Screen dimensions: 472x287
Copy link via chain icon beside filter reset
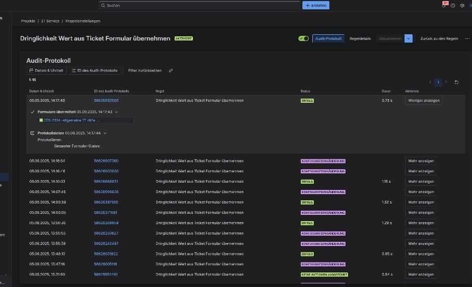point(171,71)
